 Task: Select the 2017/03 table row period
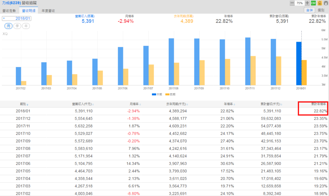(23, 186)
